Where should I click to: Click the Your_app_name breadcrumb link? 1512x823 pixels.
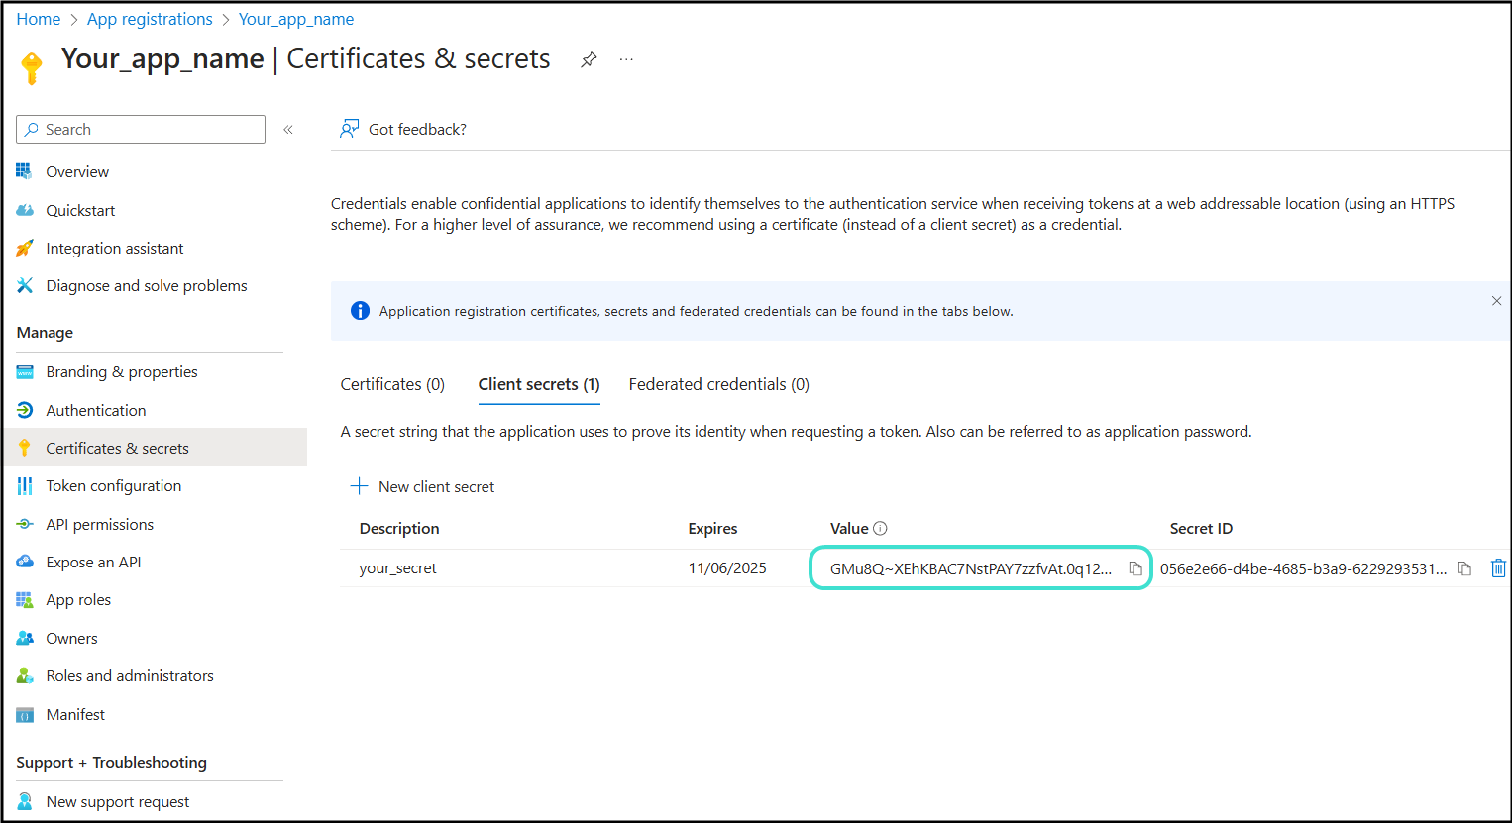[x=296, y=19]
